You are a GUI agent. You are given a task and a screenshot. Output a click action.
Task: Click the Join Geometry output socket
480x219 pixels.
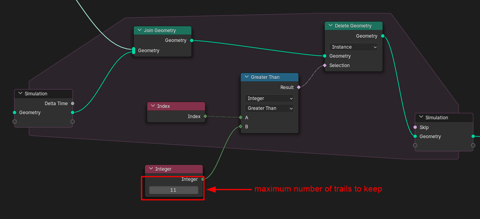[191, 40]
